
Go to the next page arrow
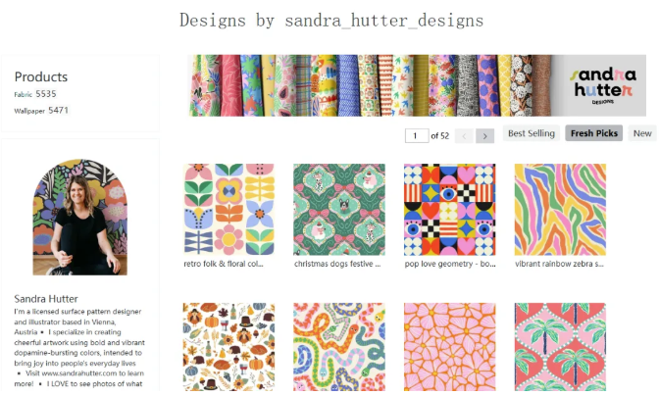click(484, 136)
